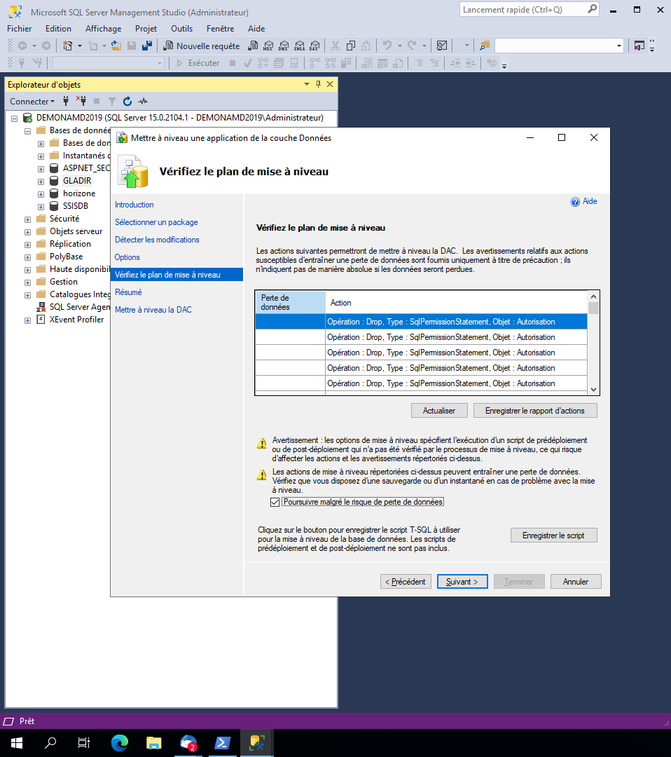Select the PolyBase folder

66,257
